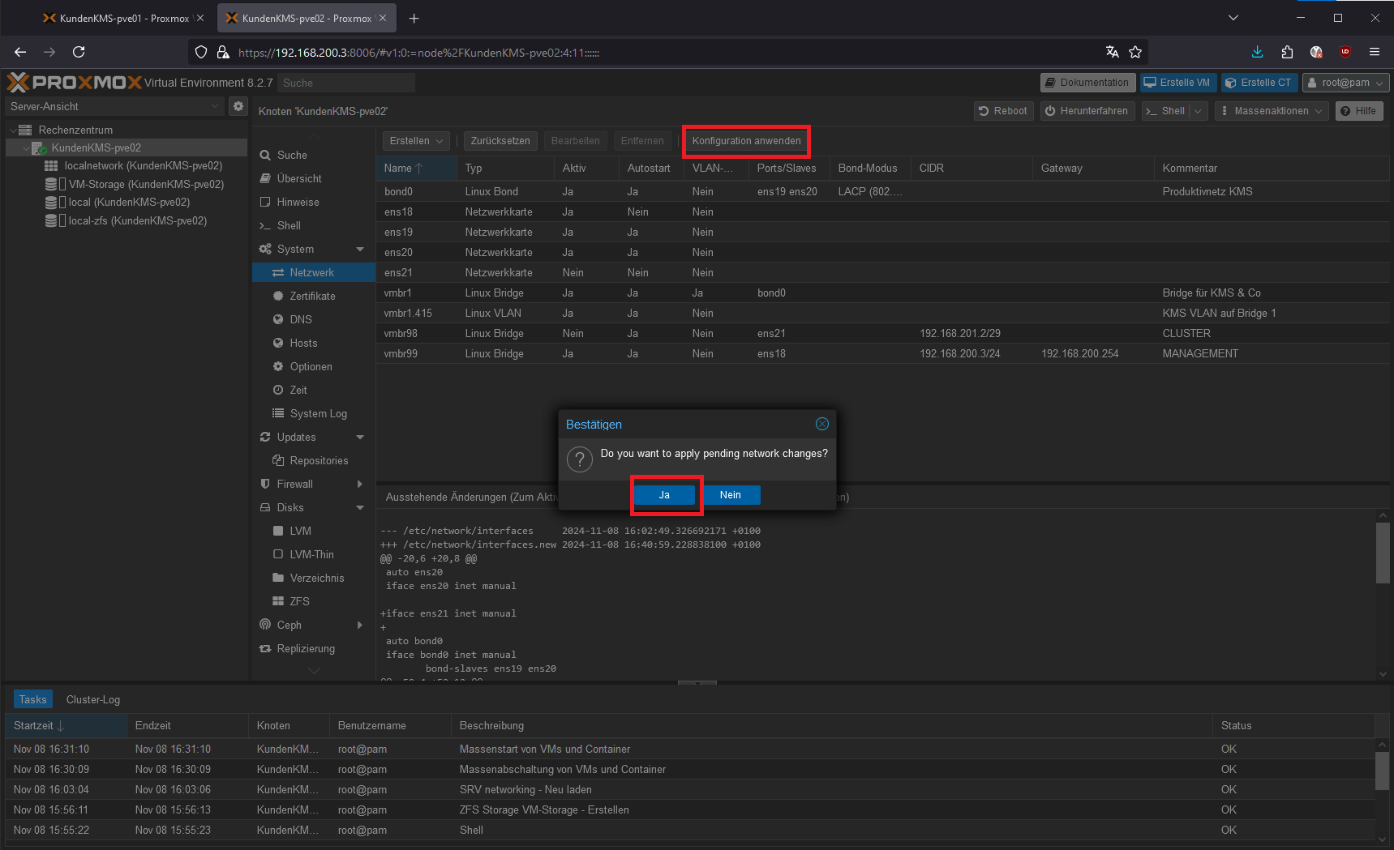Expand the Firewall submenu arrow
The width and height of the screenshot is (1394, 850).
360,484
